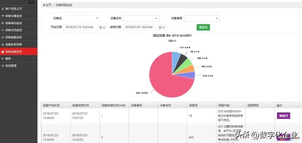The image size is (302, 143).
Task: Click the '404: 5.3 %' chart label
Action: (x=207, y=67)
